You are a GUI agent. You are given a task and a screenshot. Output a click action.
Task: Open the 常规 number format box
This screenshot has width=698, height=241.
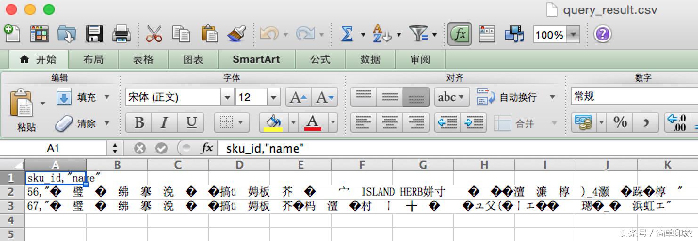coord(634,97)
